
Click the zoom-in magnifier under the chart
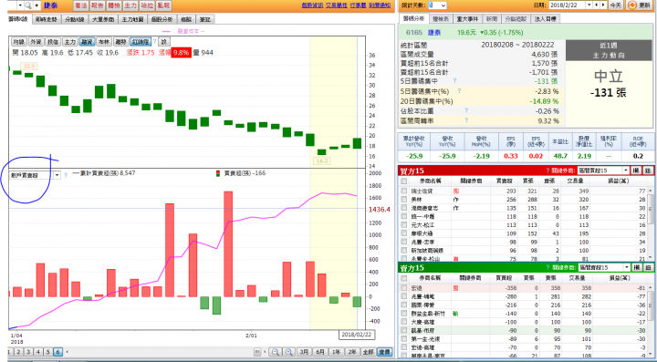point(288,352)
